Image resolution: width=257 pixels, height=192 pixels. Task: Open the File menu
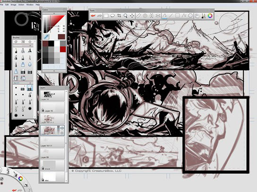pos(1,5)
